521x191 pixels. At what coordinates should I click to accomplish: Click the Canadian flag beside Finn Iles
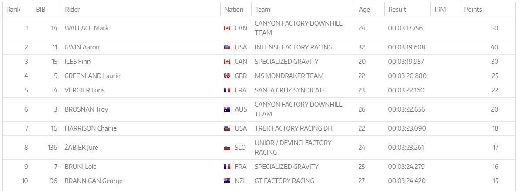(x=227, y=62)
